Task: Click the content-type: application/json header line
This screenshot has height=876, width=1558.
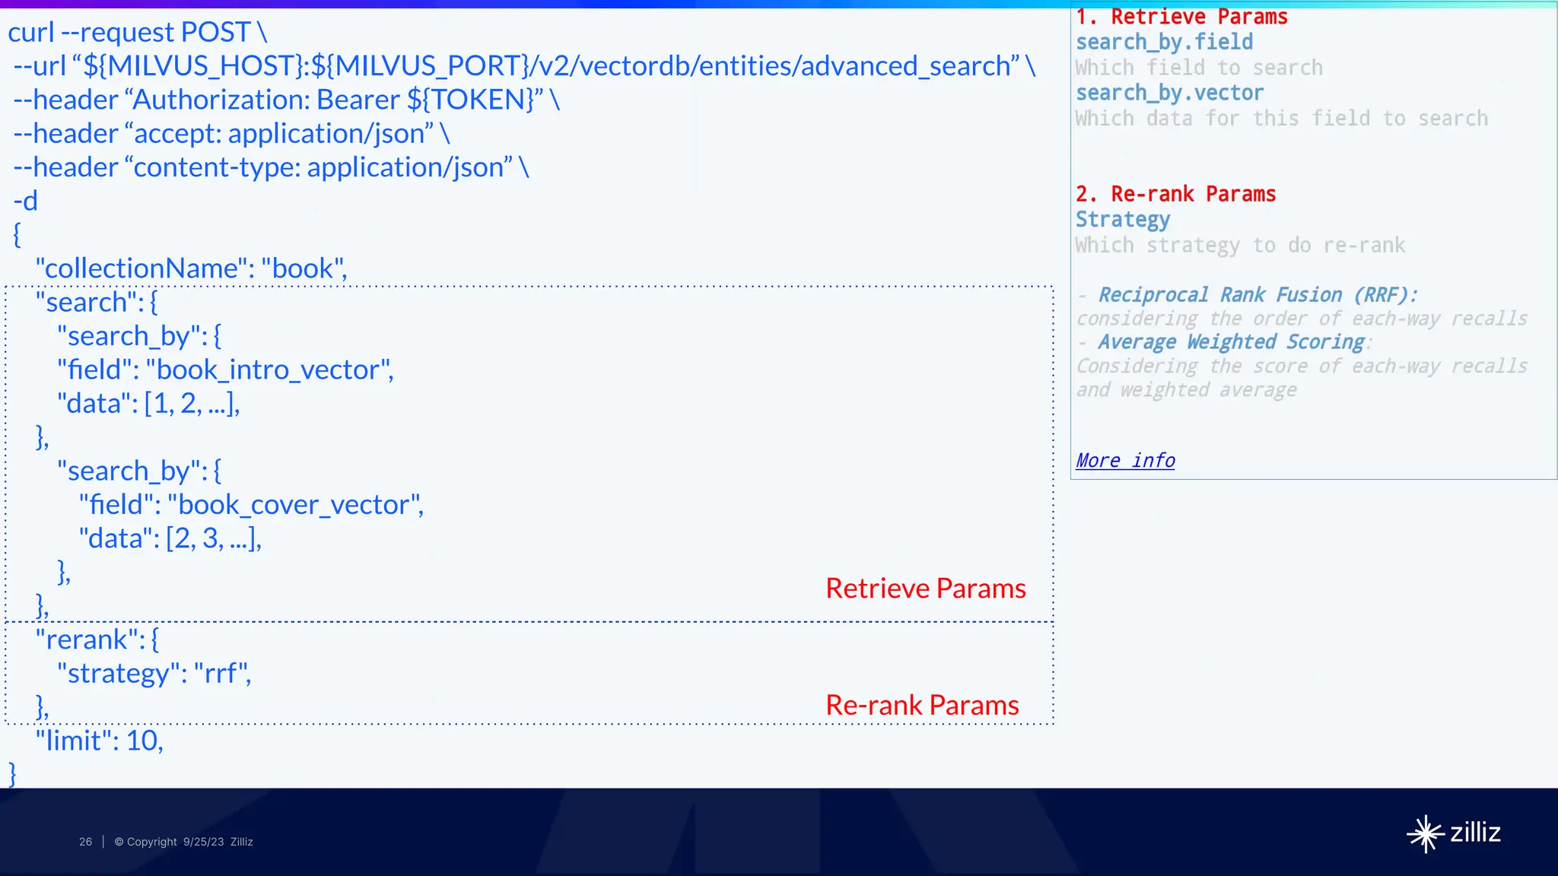Action: click(x=271, y=167)
